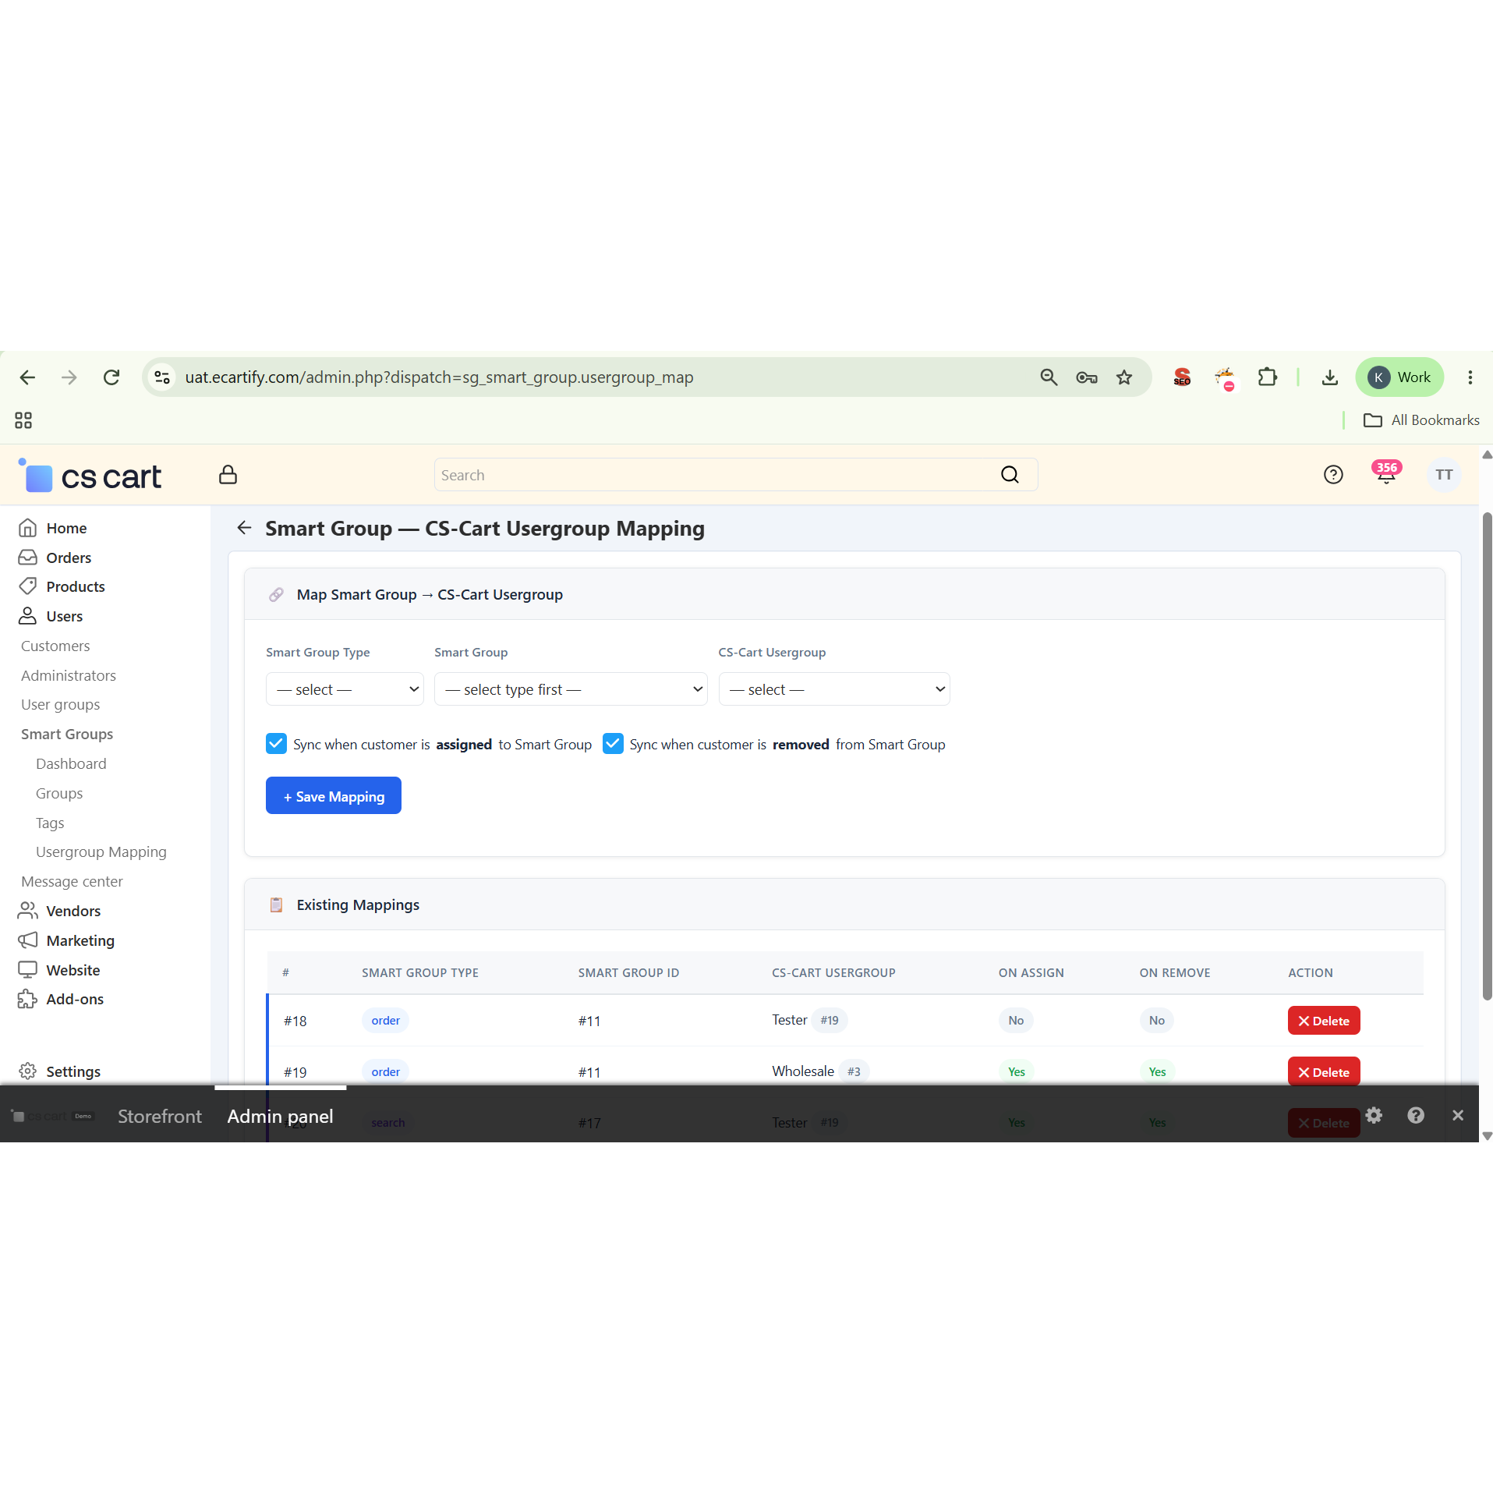Open the CS-Cart Usergroup dropdown

click(834, 689)
